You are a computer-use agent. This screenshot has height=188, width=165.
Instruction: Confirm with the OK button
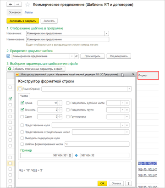pyautogui.click(x=102, y=183)
